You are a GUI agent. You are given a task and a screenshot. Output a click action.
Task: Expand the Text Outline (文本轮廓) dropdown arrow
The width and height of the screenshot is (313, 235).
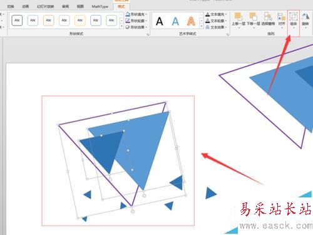click(x=226, y=21)
